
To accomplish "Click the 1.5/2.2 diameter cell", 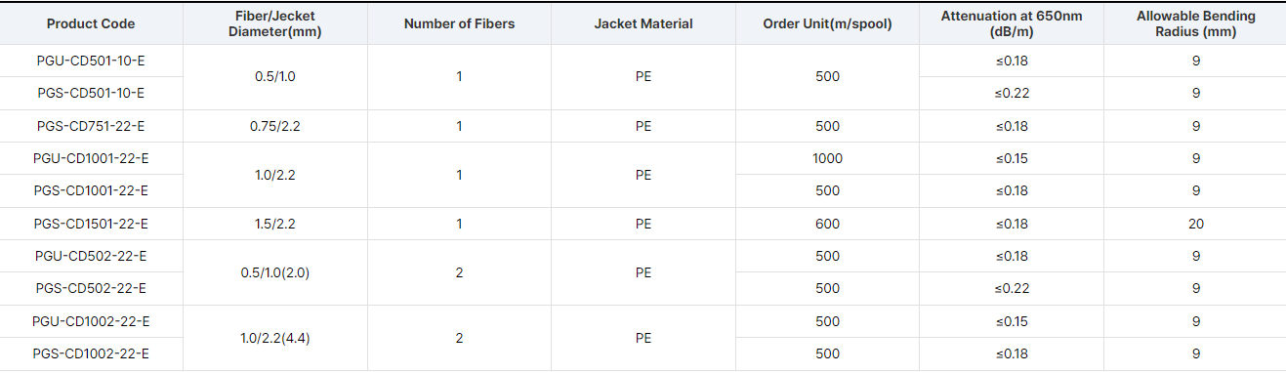I will (275, 224).
